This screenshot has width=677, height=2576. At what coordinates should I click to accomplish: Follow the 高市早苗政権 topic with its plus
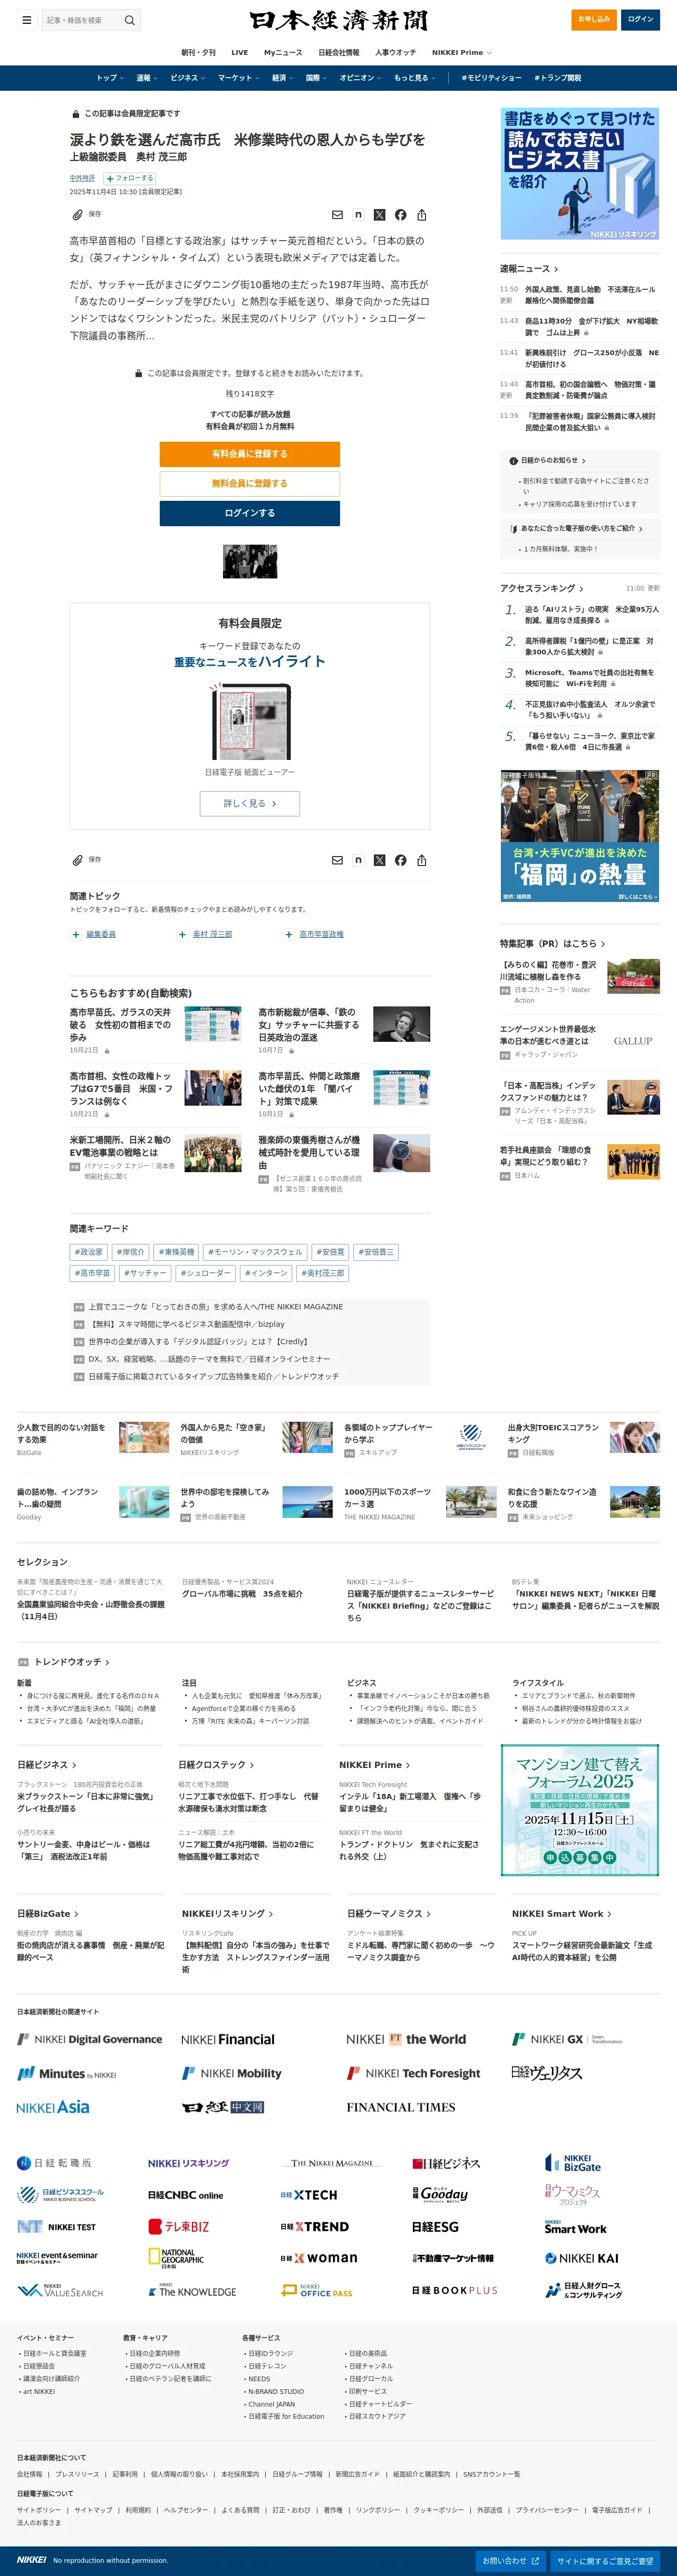tap(289, 934)
